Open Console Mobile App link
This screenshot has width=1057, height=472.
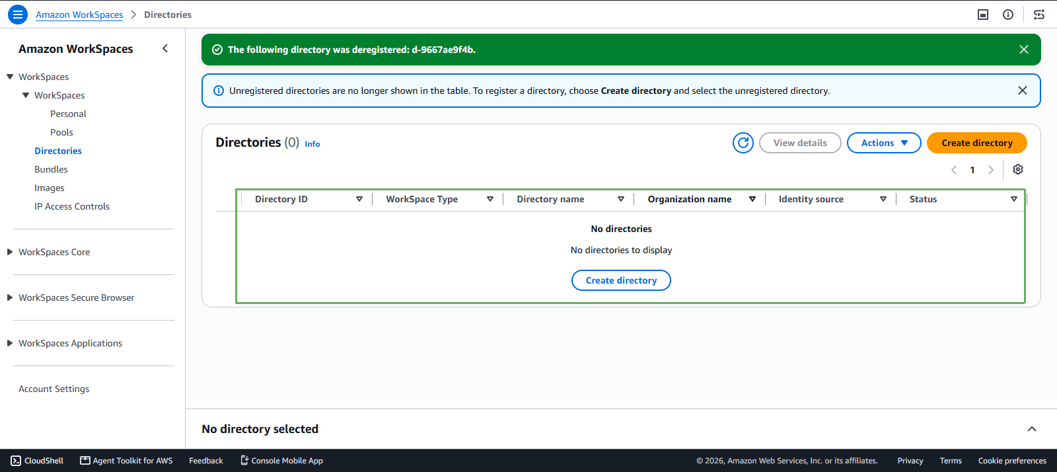281,461
